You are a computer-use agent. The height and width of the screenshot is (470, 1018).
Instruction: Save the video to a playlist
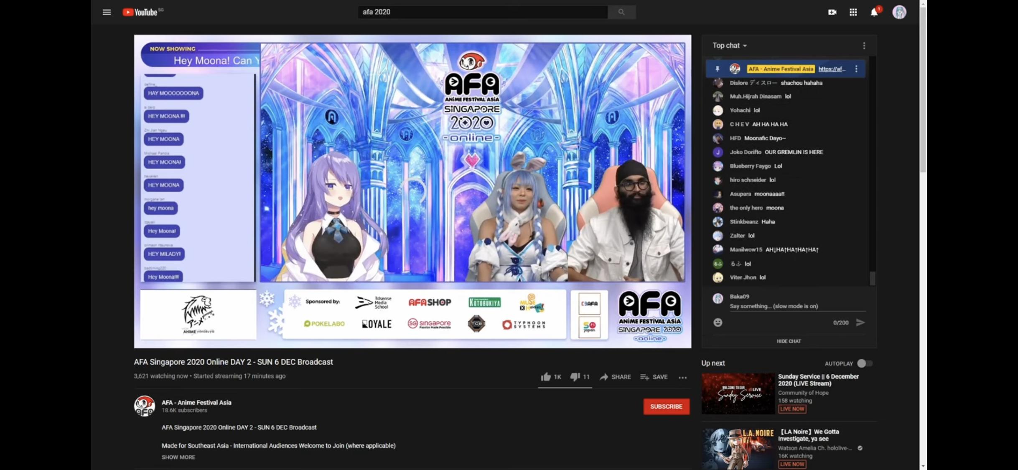654,377
